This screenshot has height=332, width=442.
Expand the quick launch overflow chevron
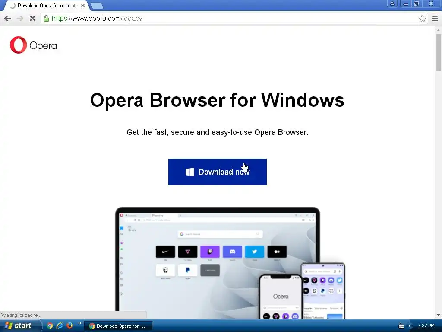(x=79, y=323)
